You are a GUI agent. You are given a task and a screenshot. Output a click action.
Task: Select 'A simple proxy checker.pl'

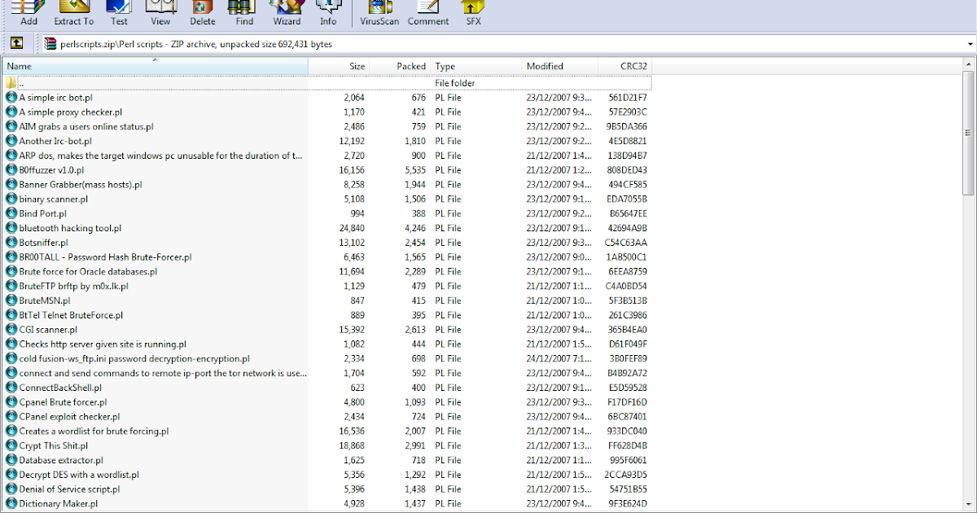[70, 112]
